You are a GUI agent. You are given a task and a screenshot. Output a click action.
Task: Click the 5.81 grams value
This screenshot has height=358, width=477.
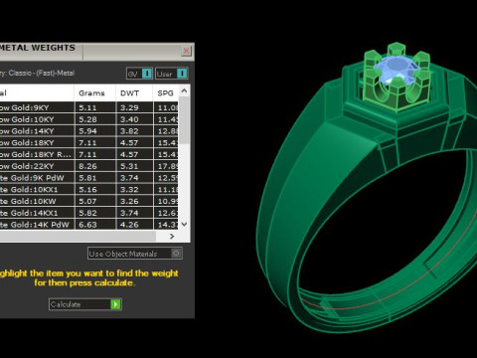pyautogui.click(x=87, y=178)
